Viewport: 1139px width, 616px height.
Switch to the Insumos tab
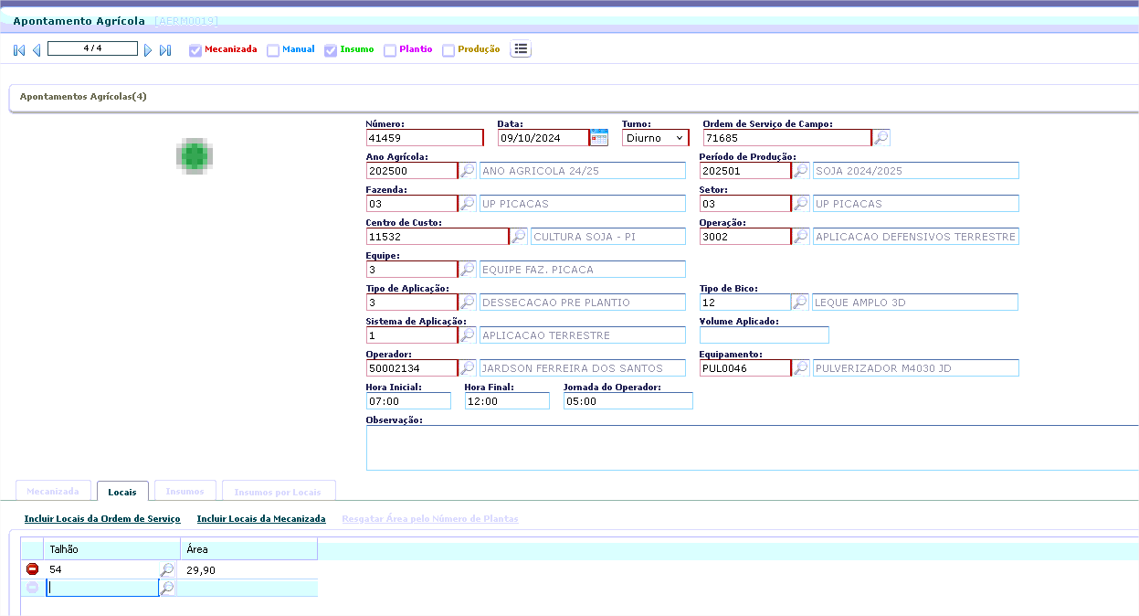185,491
